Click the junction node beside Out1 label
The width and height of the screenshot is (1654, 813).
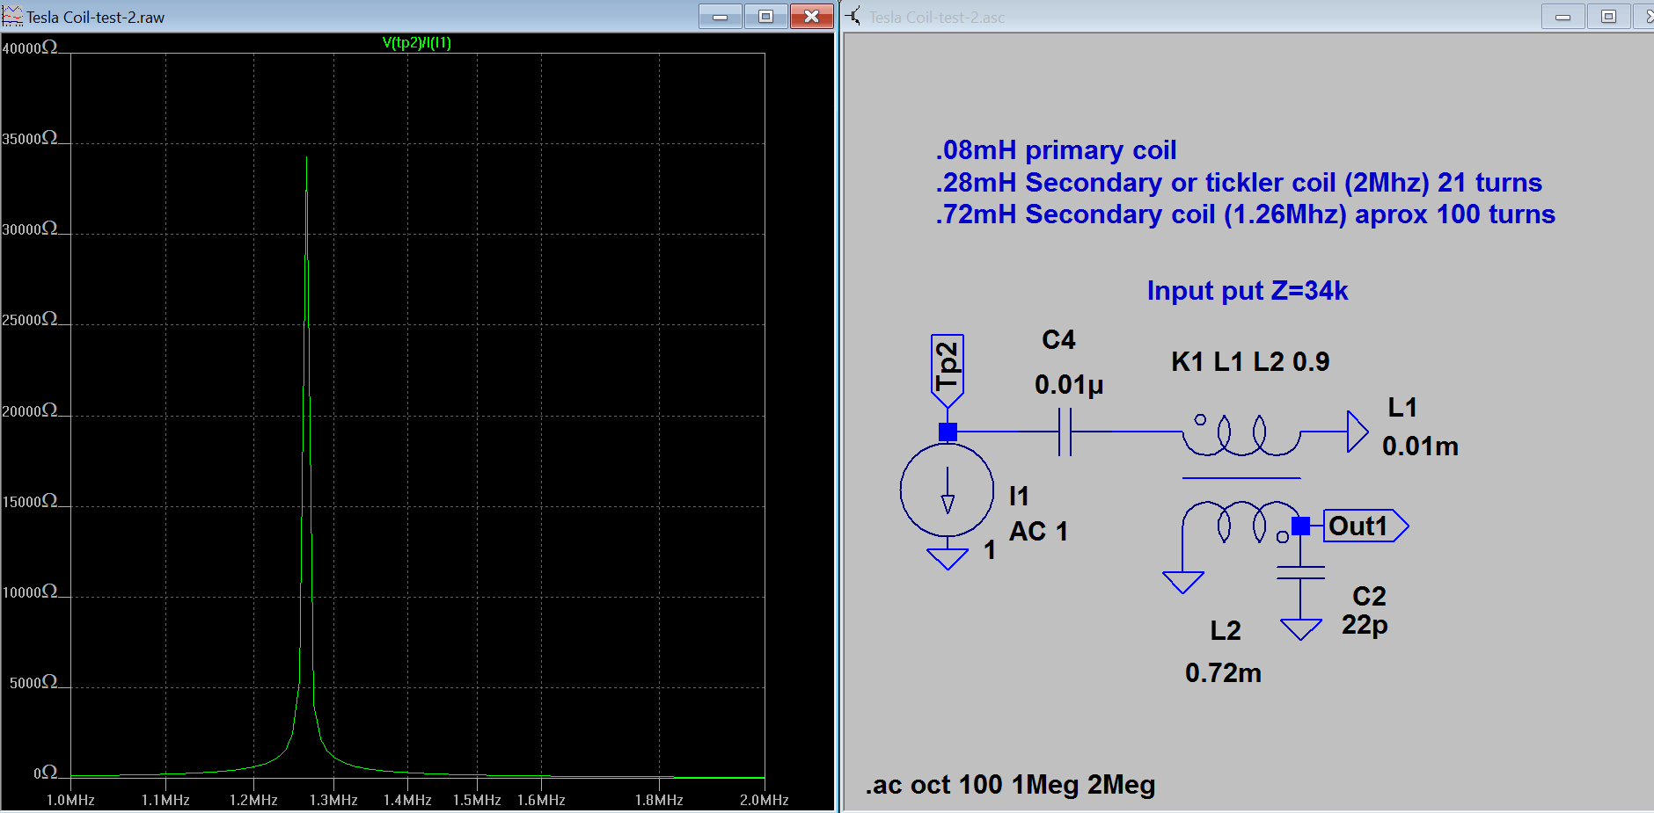click(1300, 526)
